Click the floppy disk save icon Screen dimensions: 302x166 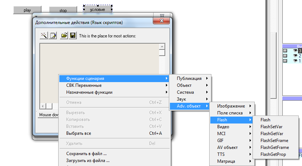pos(73,36)
